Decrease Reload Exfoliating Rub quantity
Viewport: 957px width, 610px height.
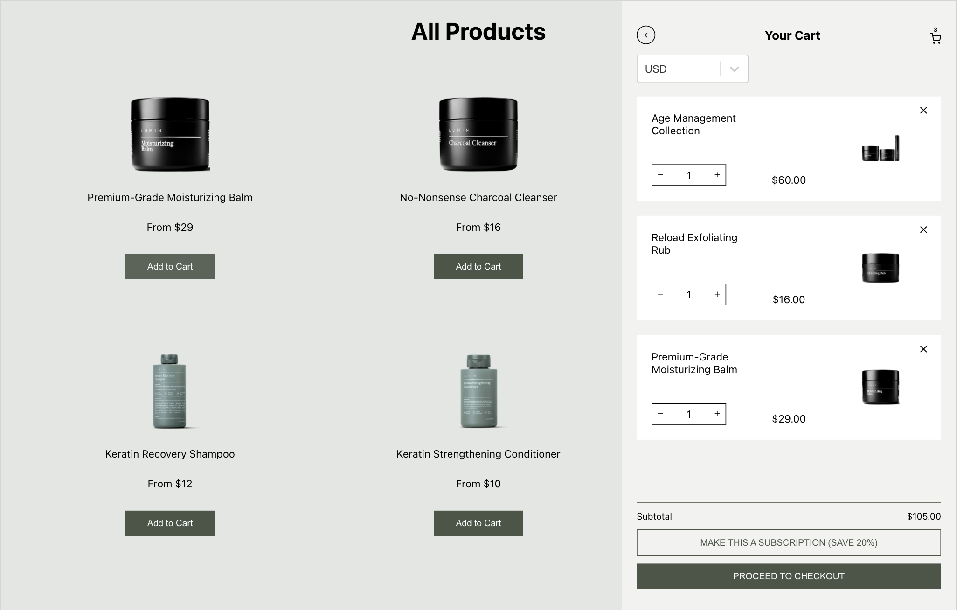[x=660, y=295]
